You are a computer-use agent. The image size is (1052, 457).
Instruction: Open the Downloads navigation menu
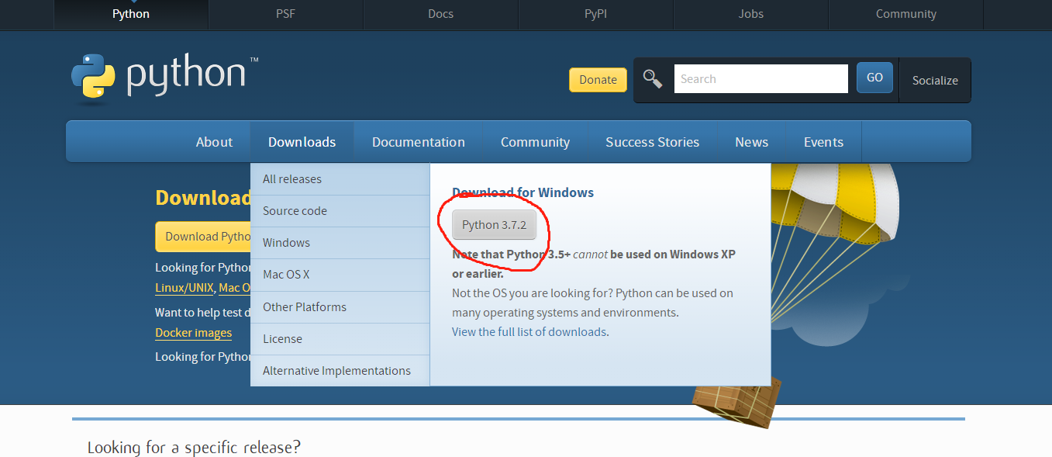[x=302, y=142]
